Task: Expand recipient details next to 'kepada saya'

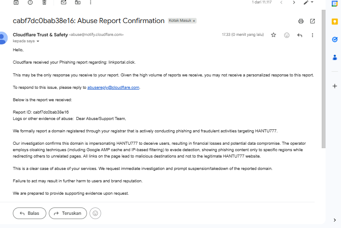Action: tap(38, 41)
